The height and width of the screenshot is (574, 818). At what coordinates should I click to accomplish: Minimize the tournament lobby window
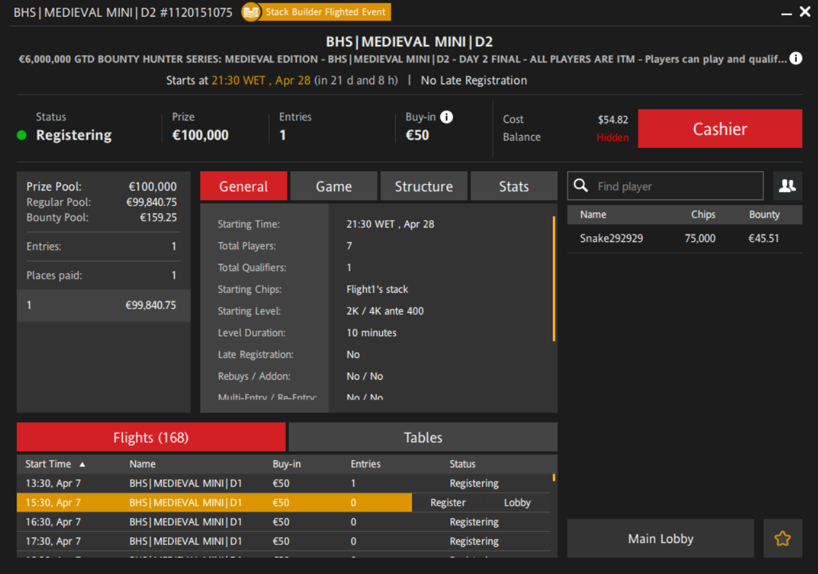[x=786, y=12]
